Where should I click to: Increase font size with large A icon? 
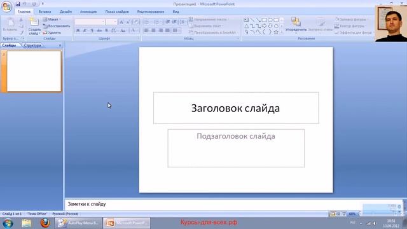(121, 22)
